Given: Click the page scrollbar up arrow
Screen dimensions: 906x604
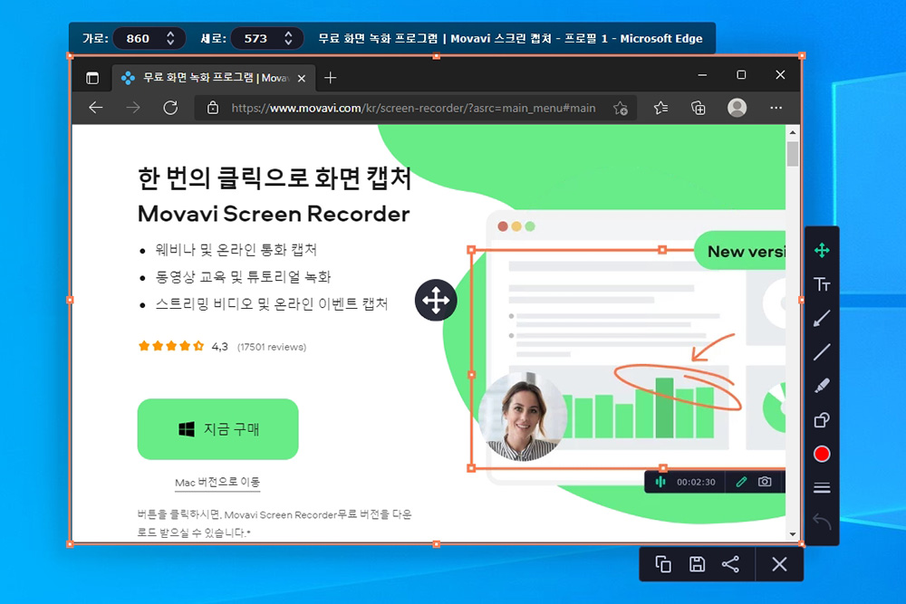Looking at the screenshot, I should 793,132.
